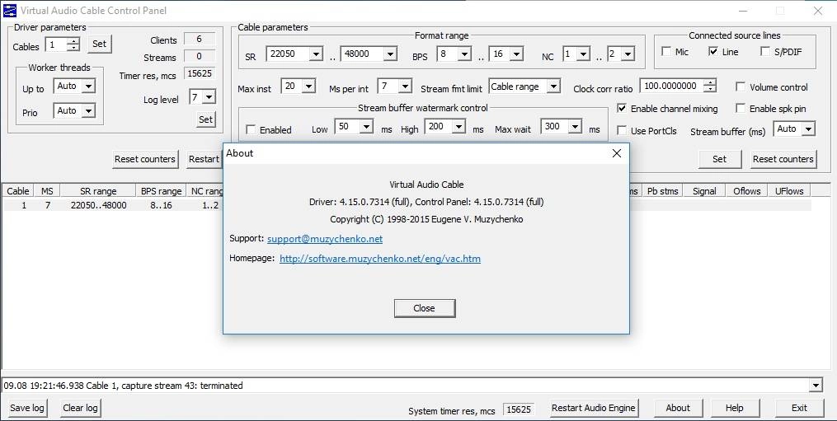
Task: Click the BPS range column header
Action: point(161,190)
